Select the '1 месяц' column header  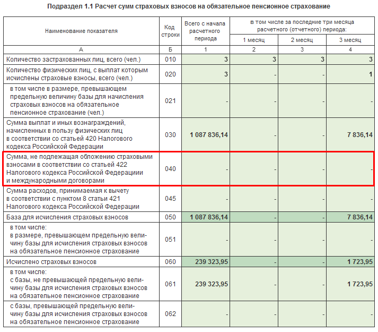pos(254,40)
